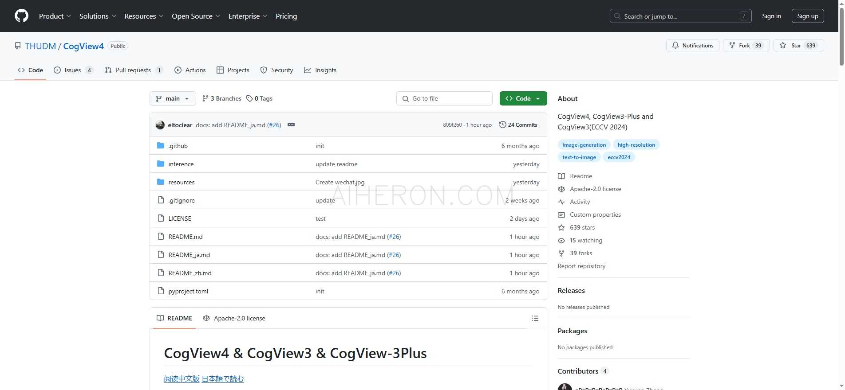Focus the Search or jump to field

pos(680,16)
